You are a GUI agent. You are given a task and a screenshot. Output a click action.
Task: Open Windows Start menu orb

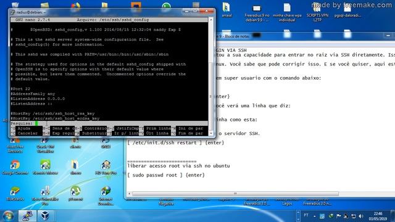click(8, 216)
